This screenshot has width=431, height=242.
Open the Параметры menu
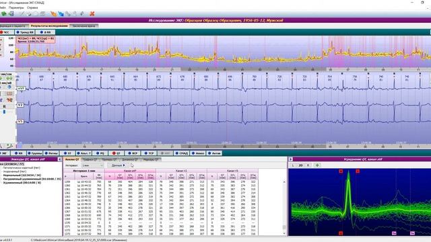[x=16, y=7]
